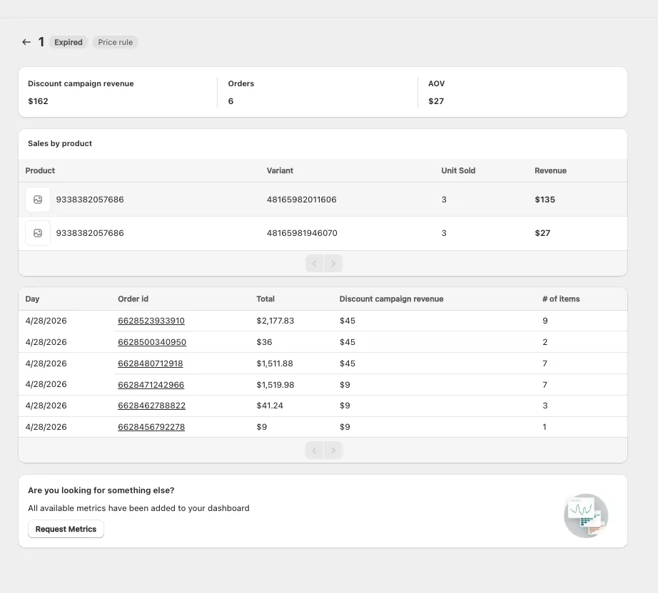658x593 pixels.
Task: Click the dashboard metrics illustration
Action: tap(586, 515)
